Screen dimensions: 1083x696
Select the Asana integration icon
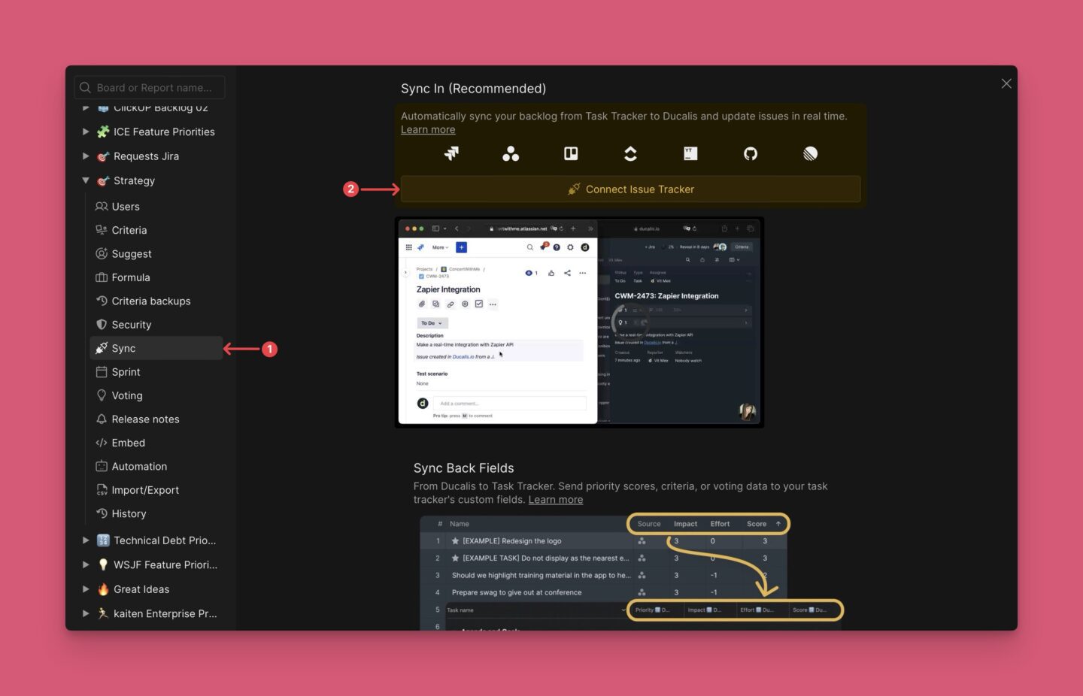coord(511,153)
